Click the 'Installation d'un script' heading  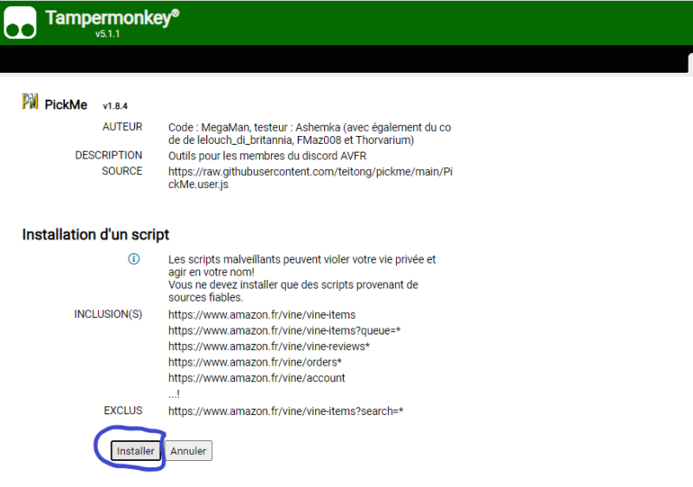click(x=95, y=235)
